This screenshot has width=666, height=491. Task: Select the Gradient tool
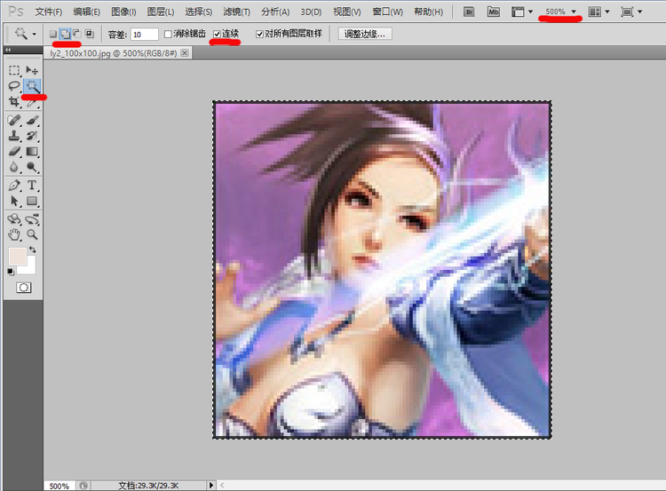(x=32, y=151)
